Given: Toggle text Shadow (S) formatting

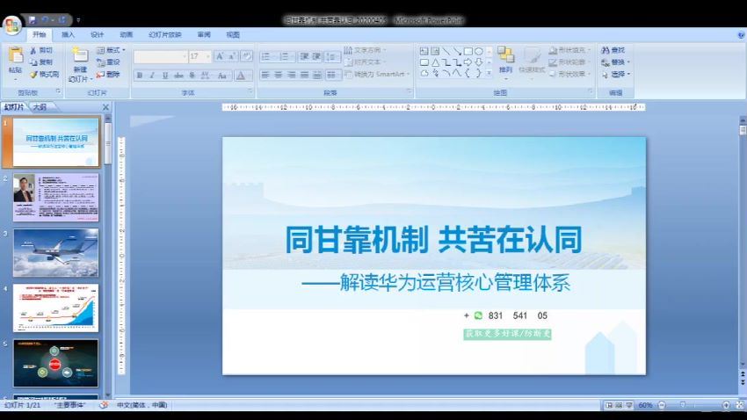Looking at the screenshot, I should click(192, 76).
